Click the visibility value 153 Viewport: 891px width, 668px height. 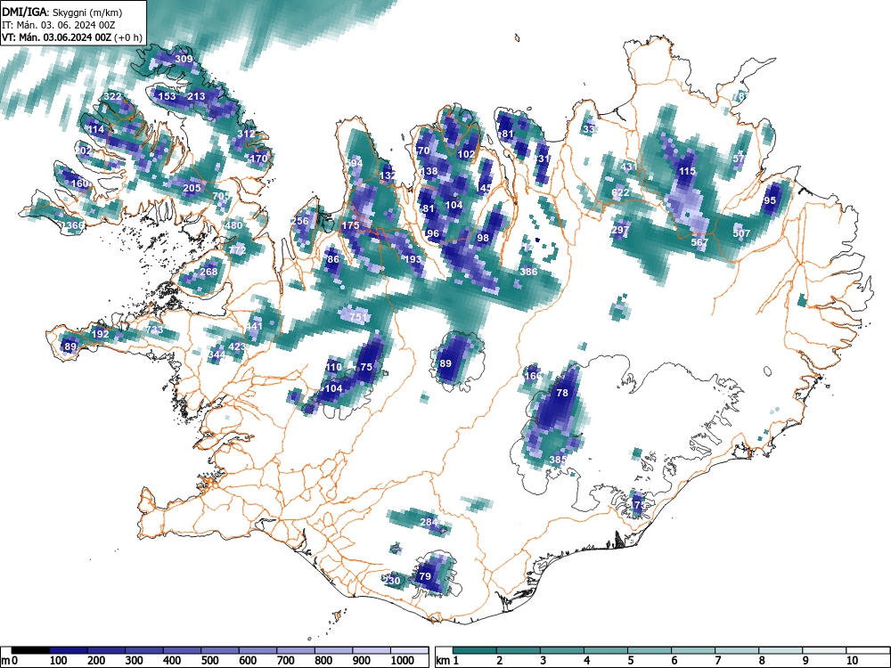(167, 96)
